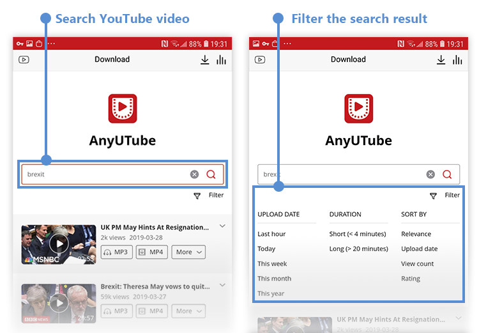Screen dimensions: 479x333
Task: Tap the red search magnifier in right phone
Action: click(447, 174)
